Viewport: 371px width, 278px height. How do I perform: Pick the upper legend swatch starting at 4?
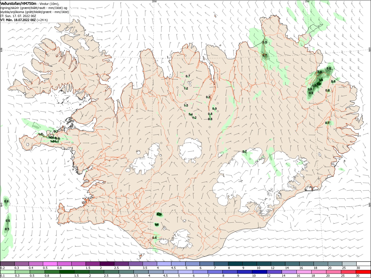click(164, 264)
